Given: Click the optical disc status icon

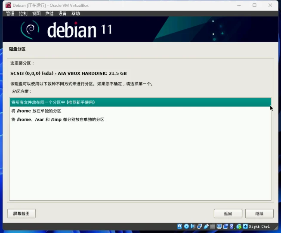Looking at the screenshot, I should click(186, 227).
